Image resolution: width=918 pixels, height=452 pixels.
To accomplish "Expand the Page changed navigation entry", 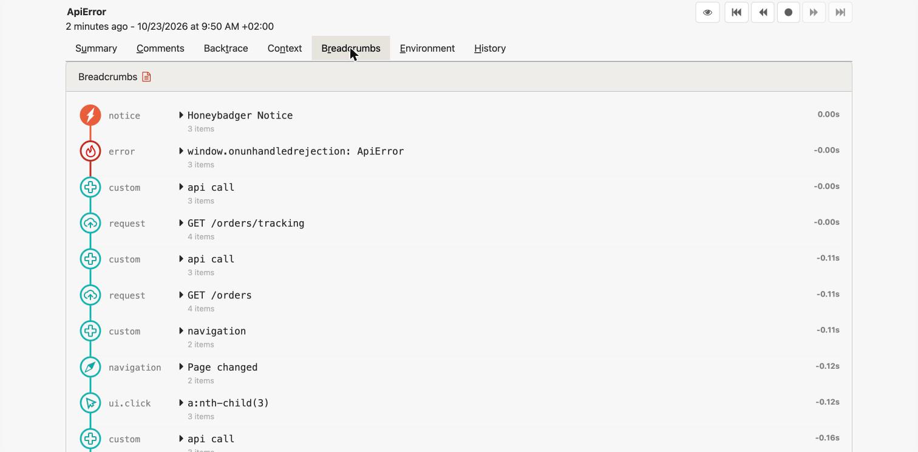I will click(x=181, y=367).
